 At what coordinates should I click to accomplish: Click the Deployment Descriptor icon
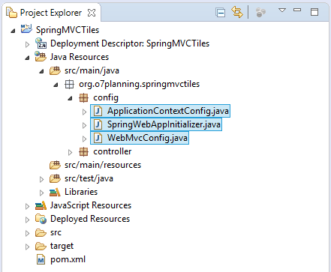click(x=41, y=43)
